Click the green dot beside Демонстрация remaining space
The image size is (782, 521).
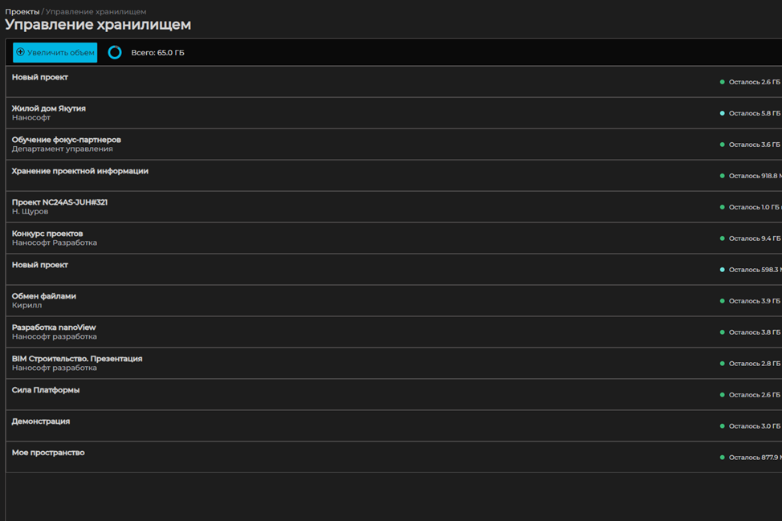pos(723,426)
